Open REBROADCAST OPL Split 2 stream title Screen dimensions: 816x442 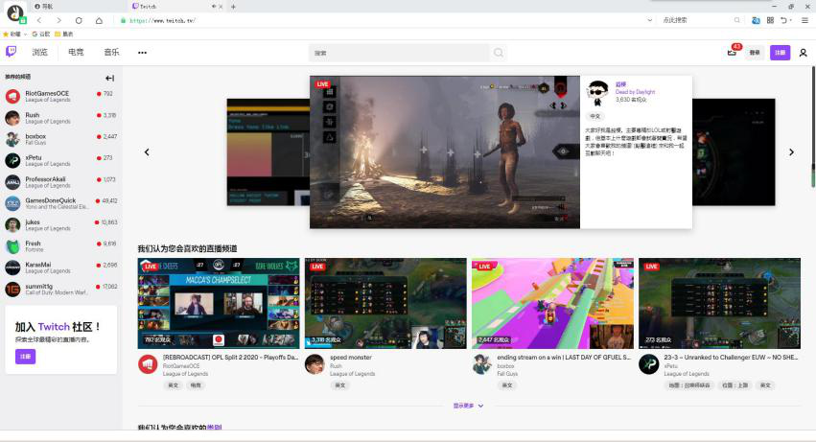[x=230, y=357]
